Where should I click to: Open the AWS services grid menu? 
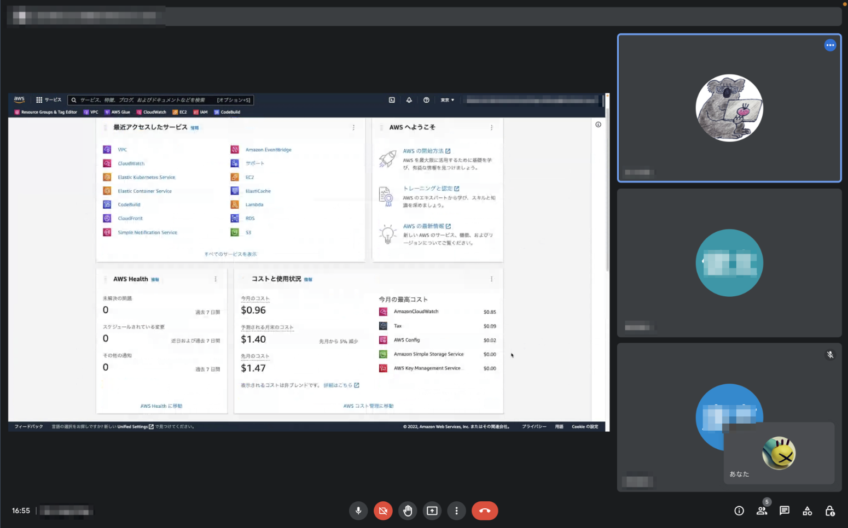coord(49,100)
